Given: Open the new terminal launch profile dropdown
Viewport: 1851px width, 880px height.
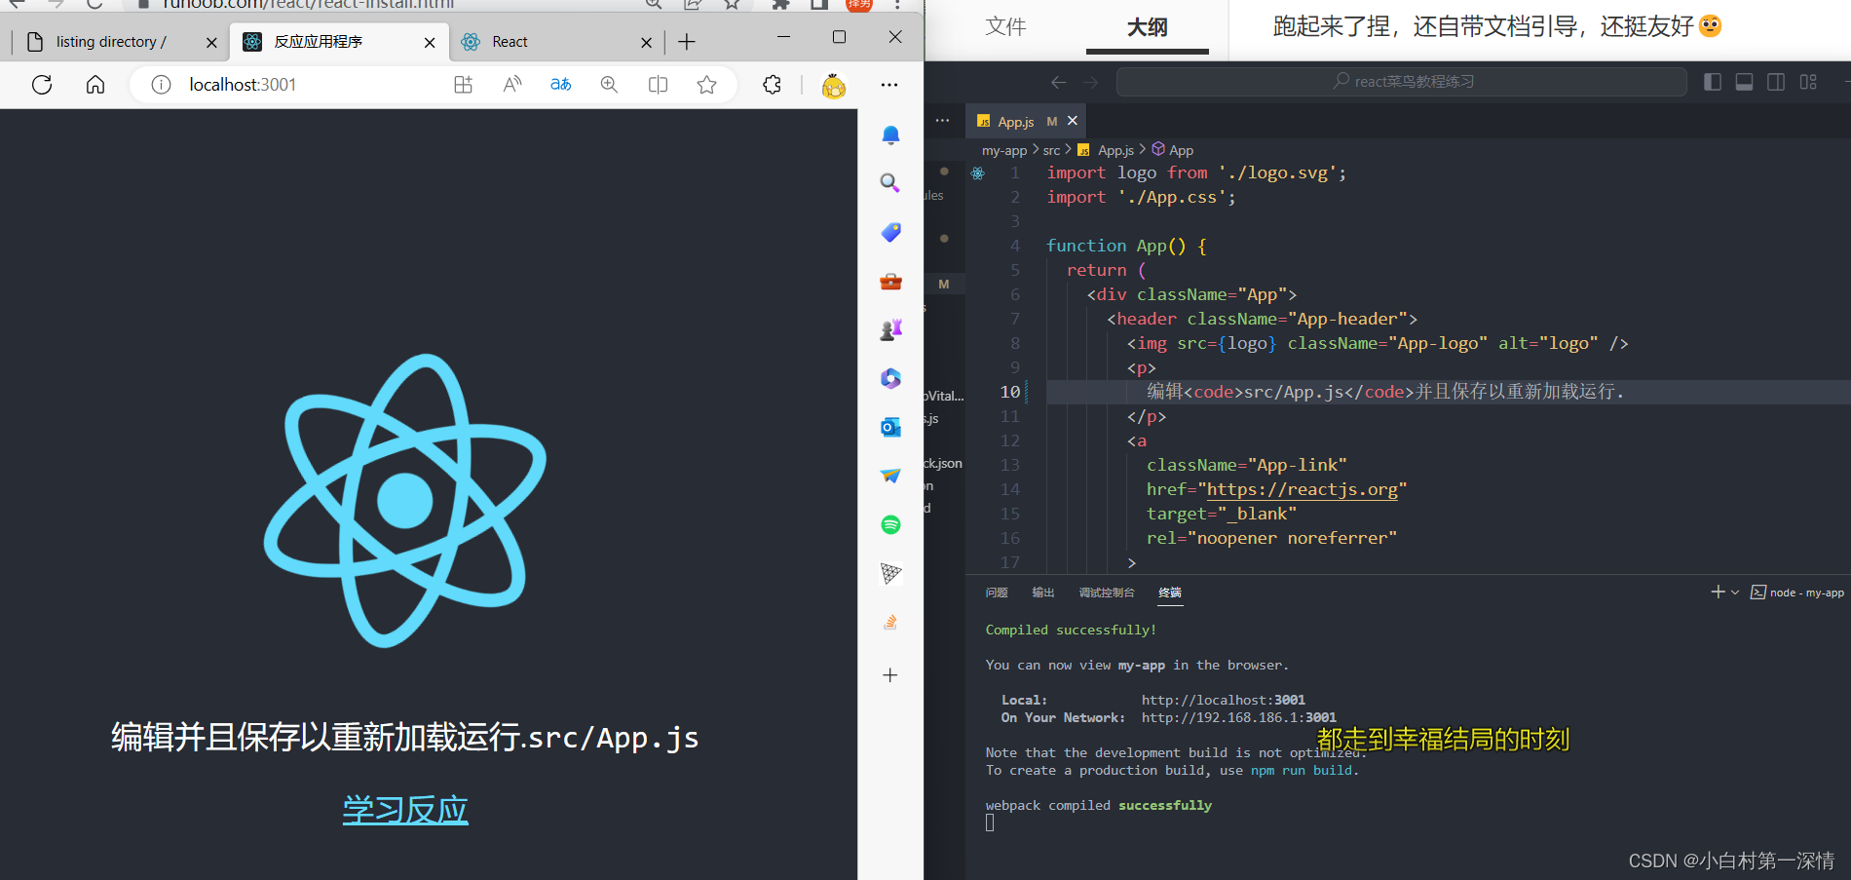Looking at the screenshot, I should [1735, 593].
